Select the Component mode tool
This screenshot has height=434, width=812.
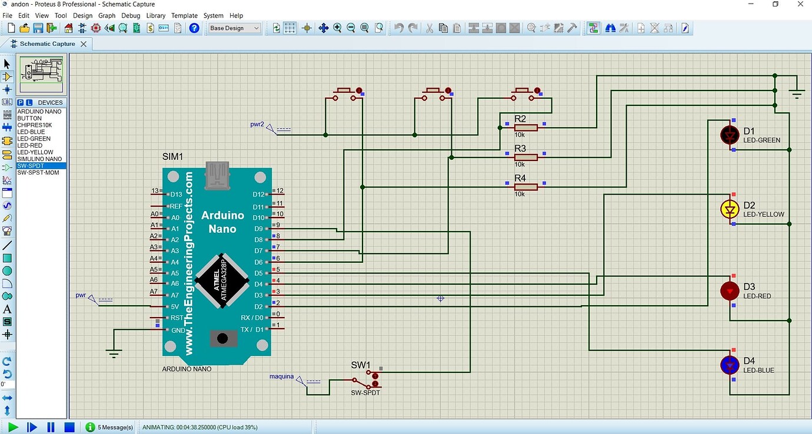coord(7,76)
